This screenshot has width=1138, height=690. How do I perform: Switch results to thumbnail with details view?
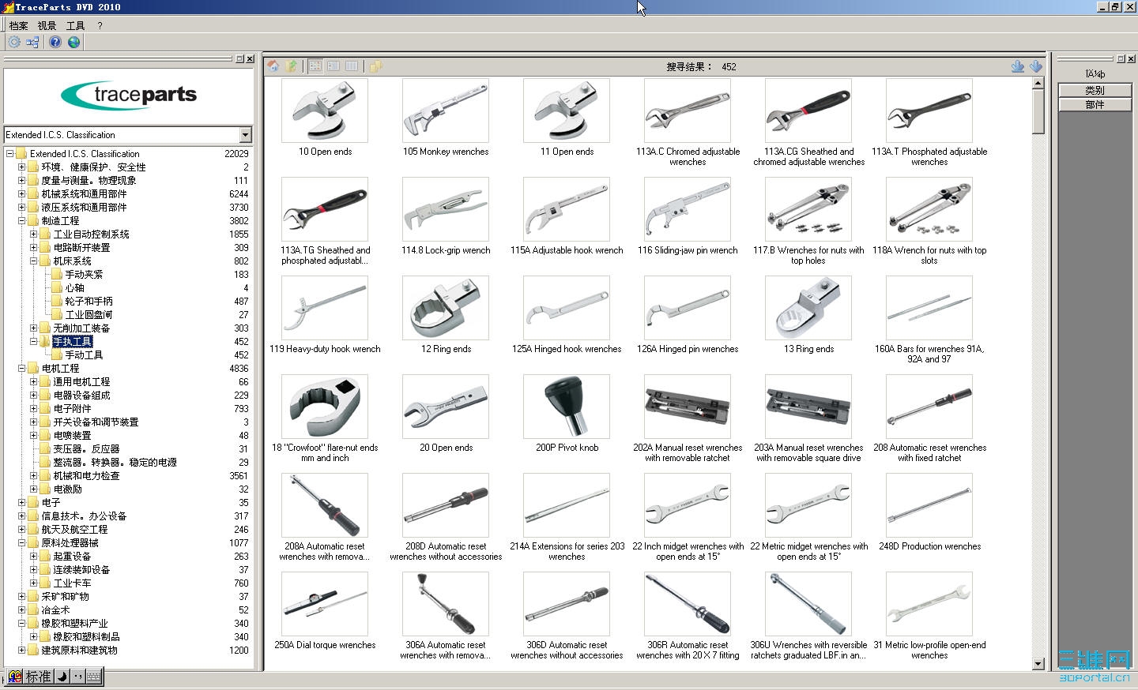333,66
